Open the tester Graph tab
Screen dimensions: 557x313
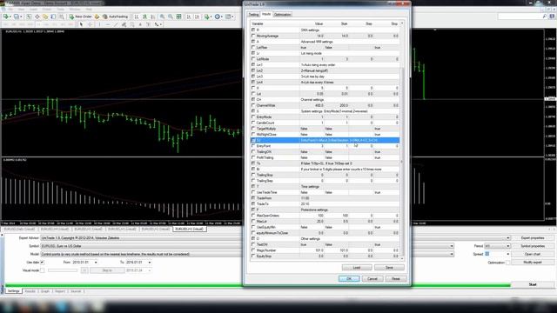click(45, 291)
